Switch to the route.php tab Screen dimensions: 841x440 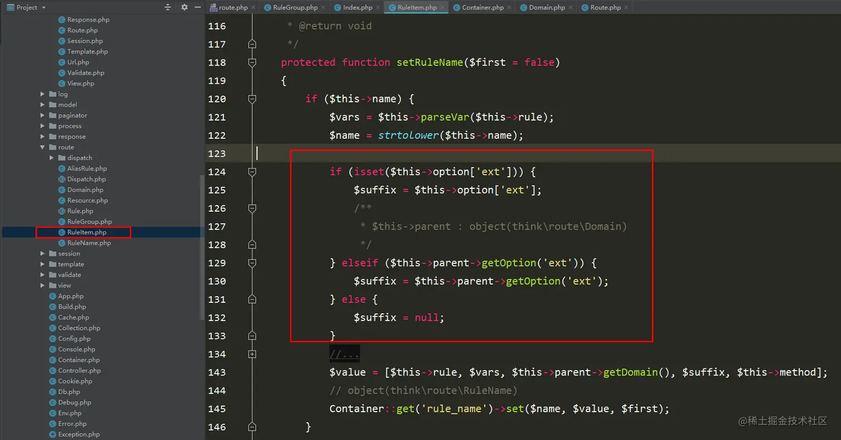[229, 7]
